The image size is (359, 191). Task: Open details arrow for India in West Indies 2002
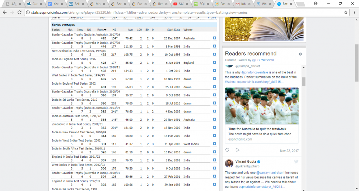(x=215, y=144)
